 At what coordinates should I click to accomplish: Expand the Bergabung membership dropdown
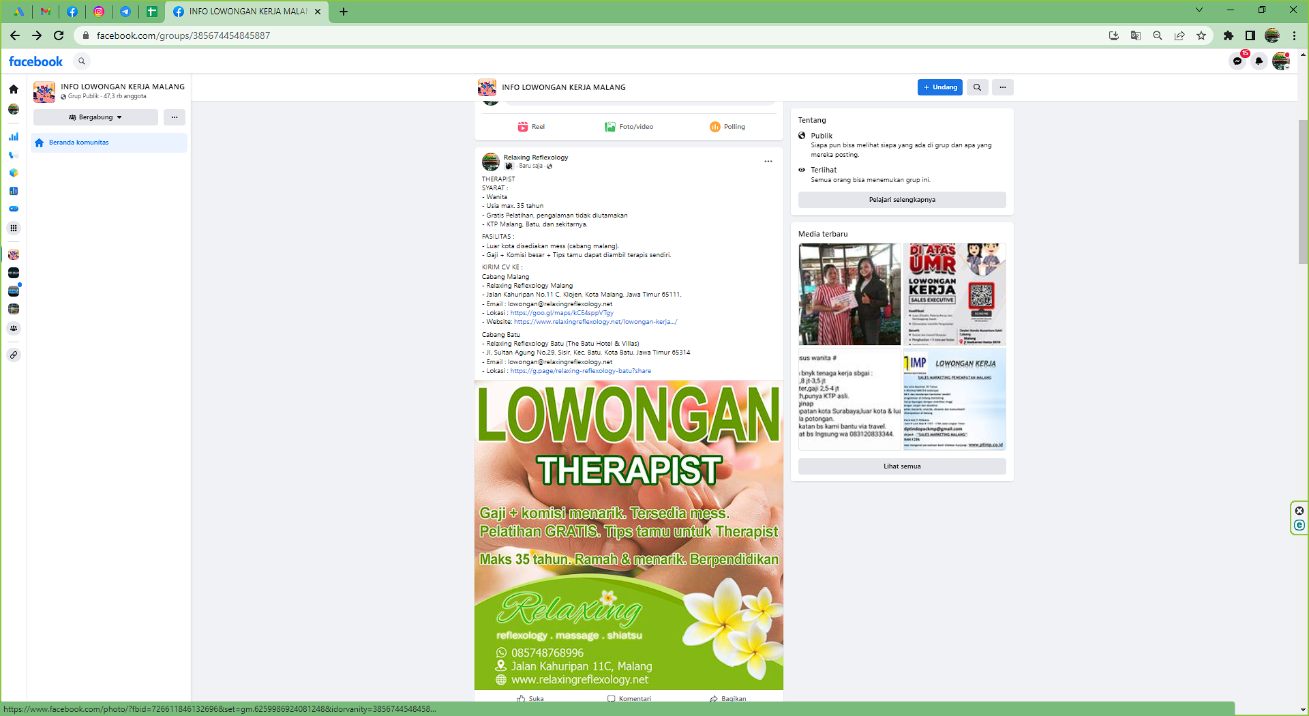pos(95,117)
